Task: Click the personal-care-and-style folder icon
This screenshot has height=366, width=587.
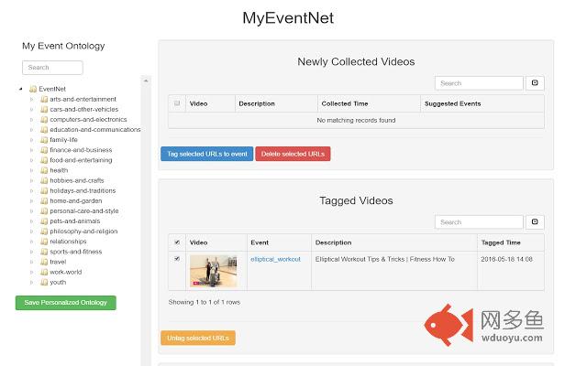Action: tap(44, 210)
